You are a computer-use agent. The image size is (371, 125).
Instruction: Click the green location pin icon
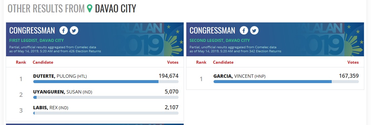point(90,8)
